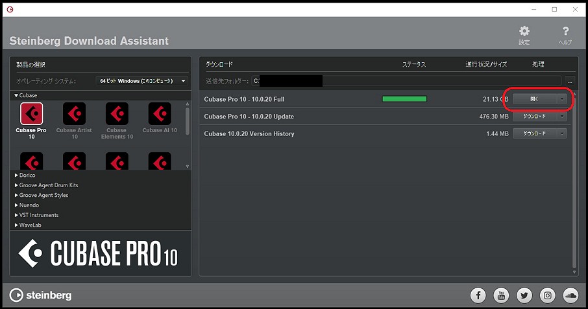Click the 476.30 MB size value
Viewport: 588px width, 309px height.
(x=494, y=117)
